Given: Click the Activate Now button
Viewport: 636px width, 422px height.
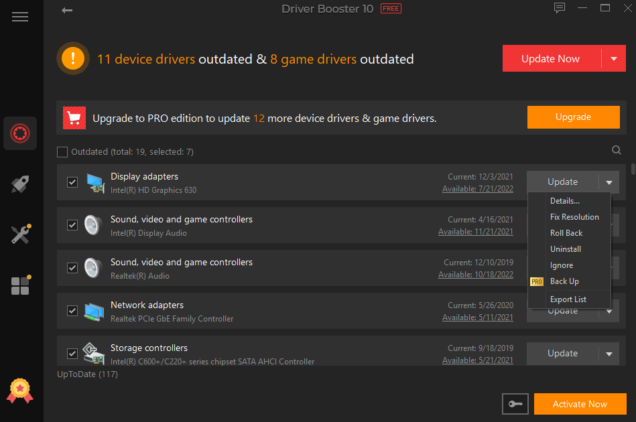Looking at the screenshot, I should coord(580,404).
